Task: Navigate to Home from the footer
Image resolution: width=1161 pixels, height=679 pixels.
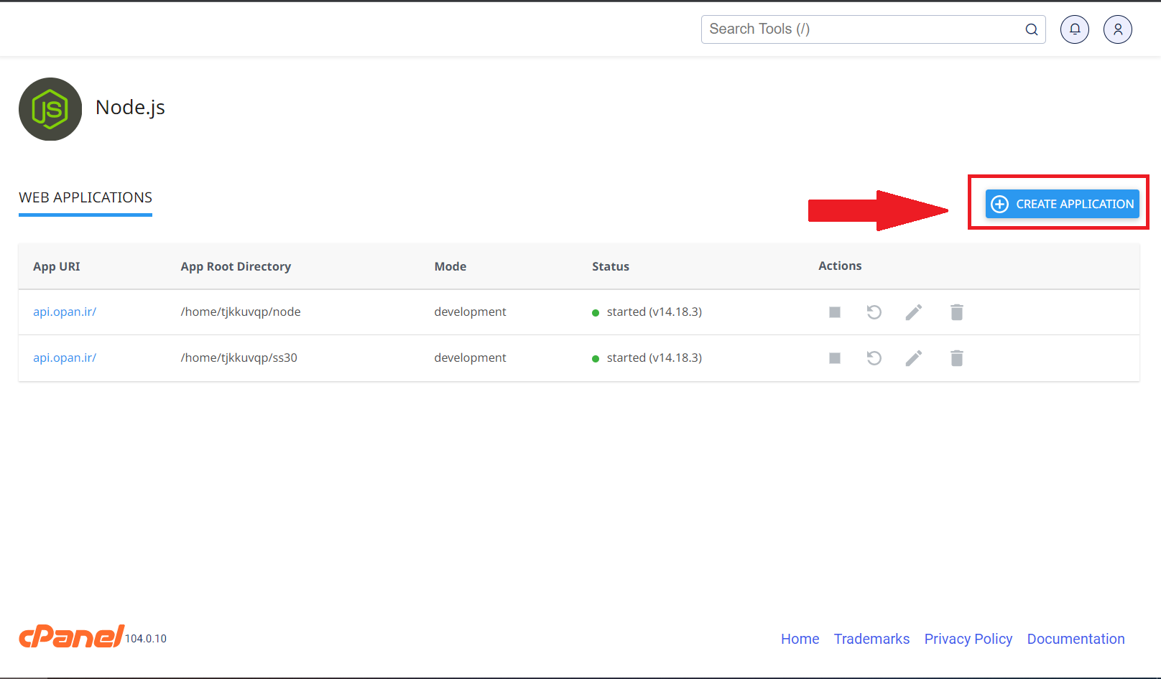Action: pos(800,639)
